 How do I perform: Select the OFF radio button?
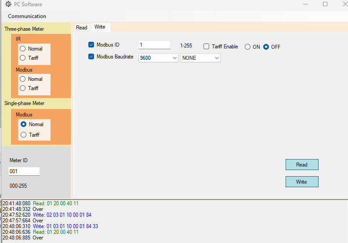point(266,47)
